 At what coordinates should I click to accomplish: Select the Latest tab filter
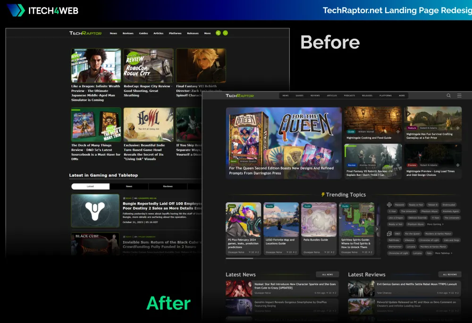[x=91, y=186]
